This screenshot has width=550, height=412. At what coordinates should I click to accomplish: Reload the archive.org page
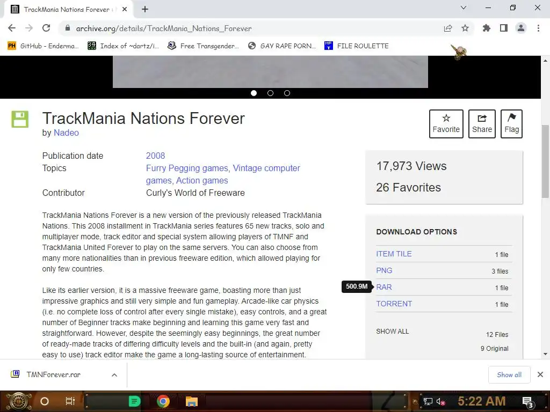coord(46,28)
